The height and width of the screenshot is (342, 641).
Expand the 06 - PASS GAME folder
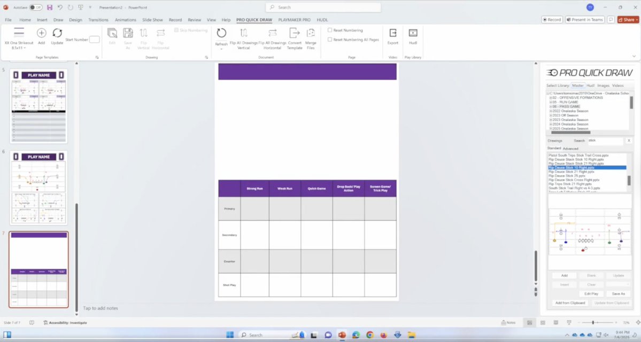pyautogui.click(x=551, y=106)
